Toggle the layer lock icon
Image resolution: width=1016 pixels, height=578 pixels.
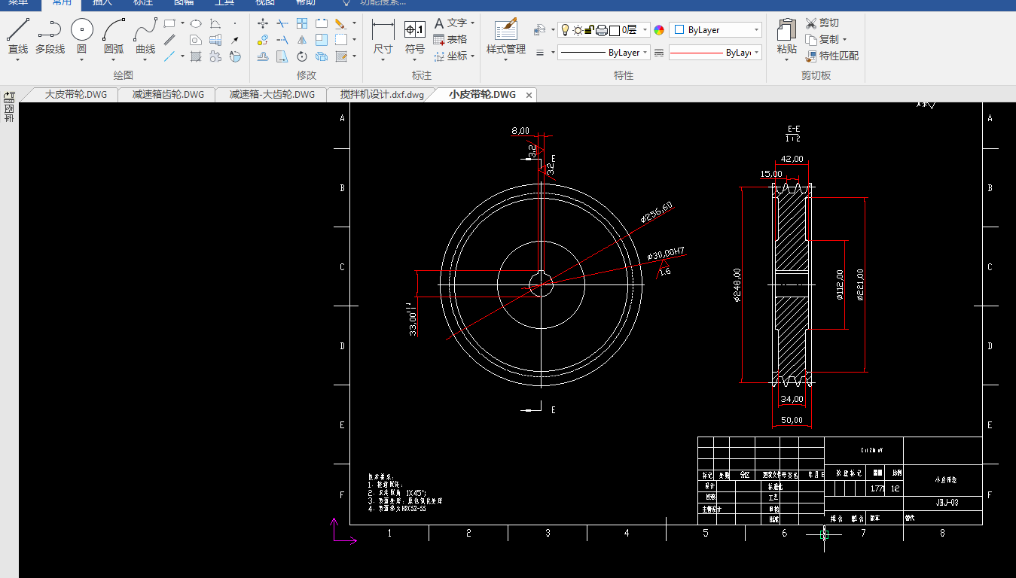590,30
